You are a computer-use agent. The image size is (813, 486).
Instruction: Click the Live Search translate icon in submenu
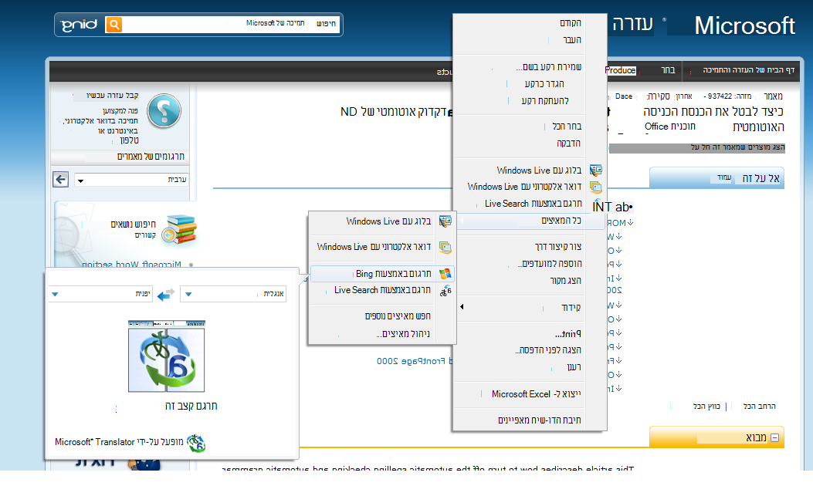pyautogui.click(x=445, y=290)
